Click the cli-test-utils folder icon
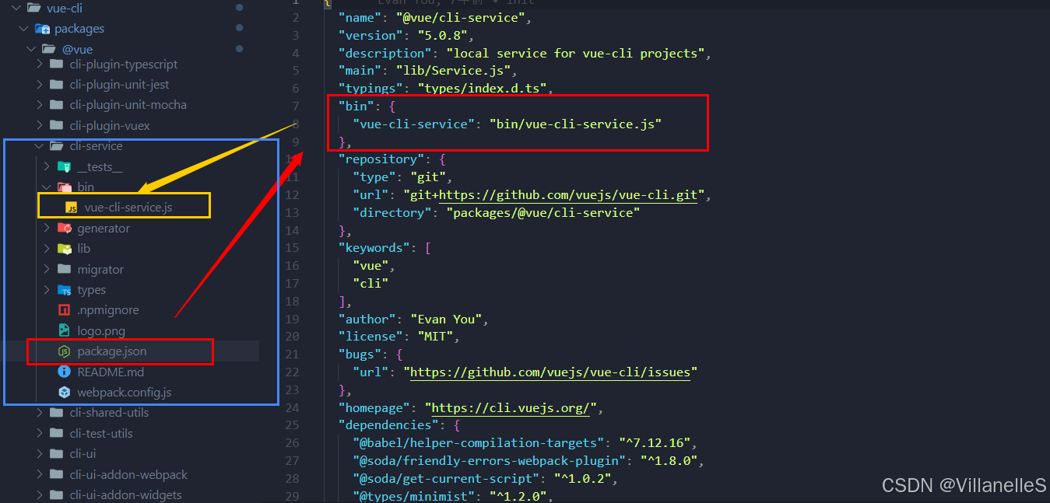This screenshot has height=503, width=1050. pyautogui.click(x=56, y=434)
